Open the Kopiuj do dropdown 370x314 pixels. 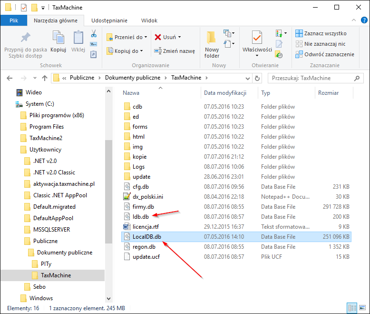coord(127,51)
